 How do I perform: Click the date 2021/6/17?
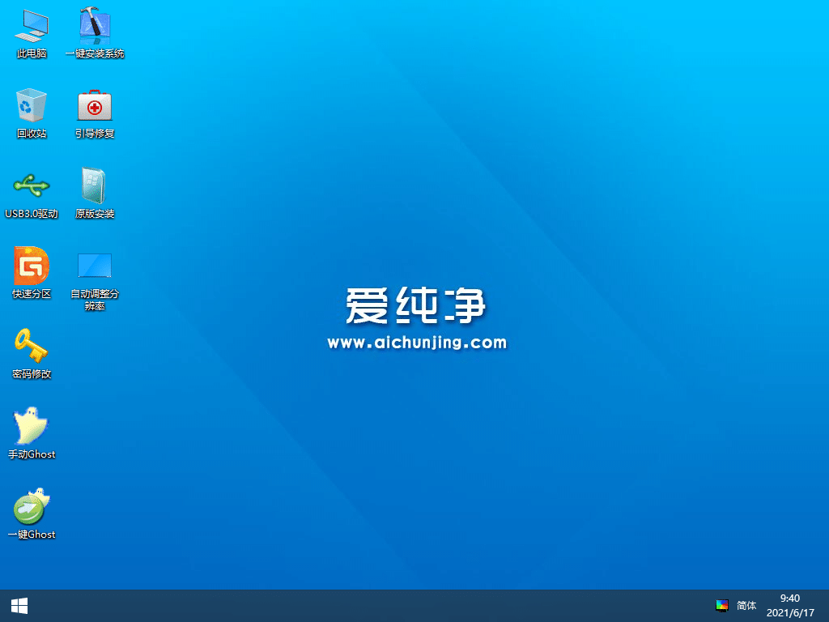[x=789, y=611]
